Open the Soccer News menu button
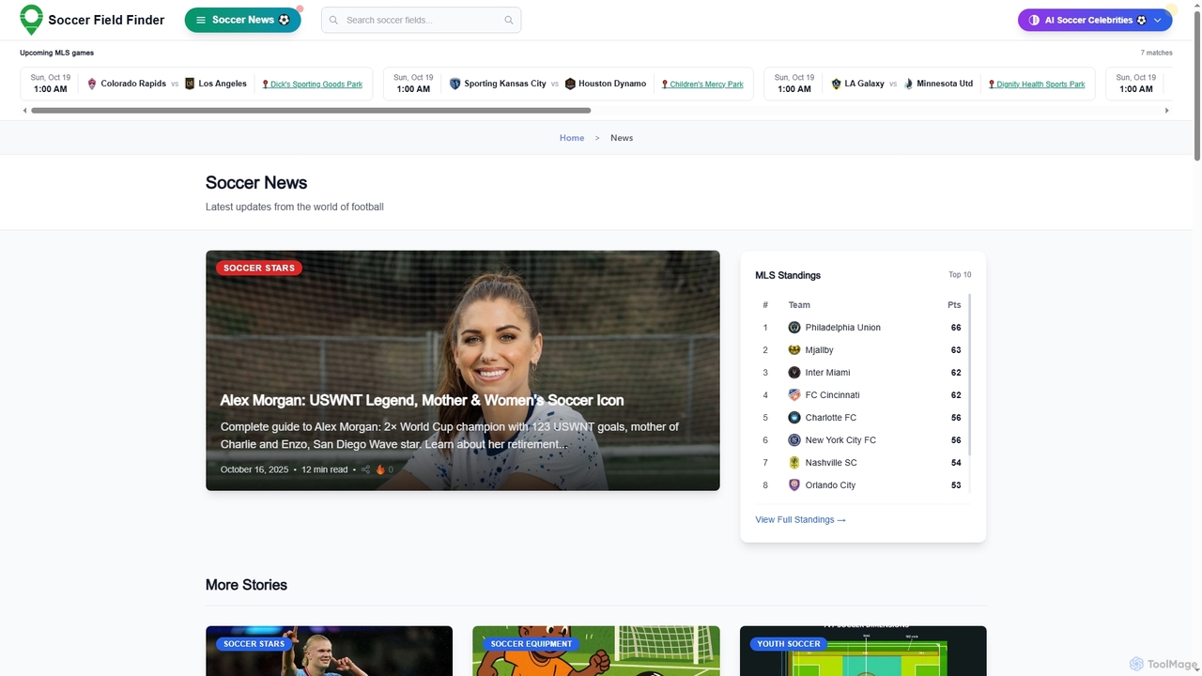This screenshot has width=1202, height=676. (242, 20)
